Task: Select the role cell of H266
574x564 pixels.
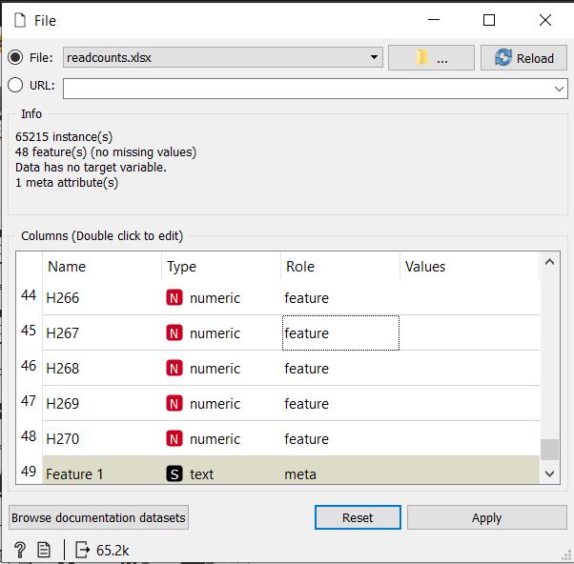Action: (x=340, y=298)
